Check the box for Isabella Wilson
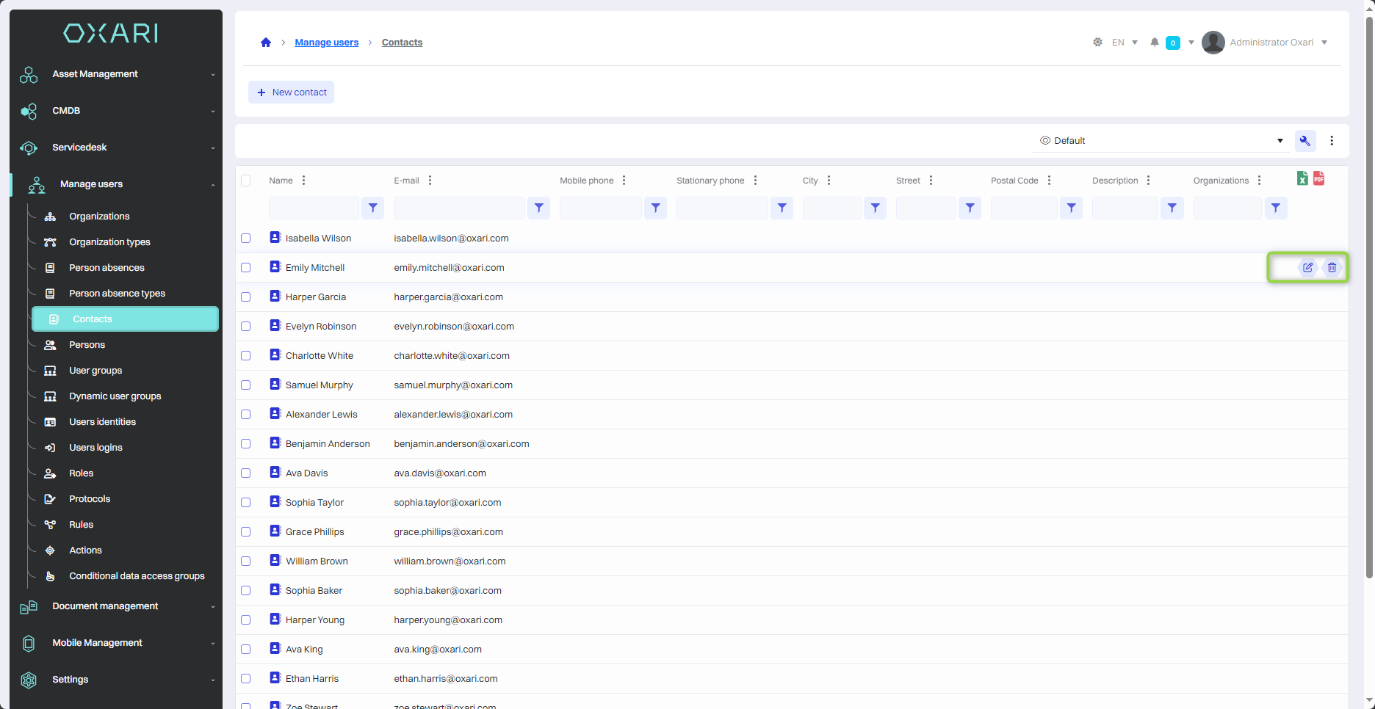Screen dimensions: 1375x709 coord(246,239)
